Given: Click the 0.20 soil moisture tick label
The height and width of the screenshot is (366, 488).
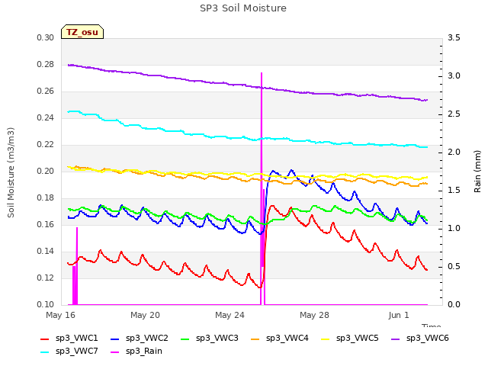Looking at the screenshot, I should pyautogui.click(x=46, y=171).
